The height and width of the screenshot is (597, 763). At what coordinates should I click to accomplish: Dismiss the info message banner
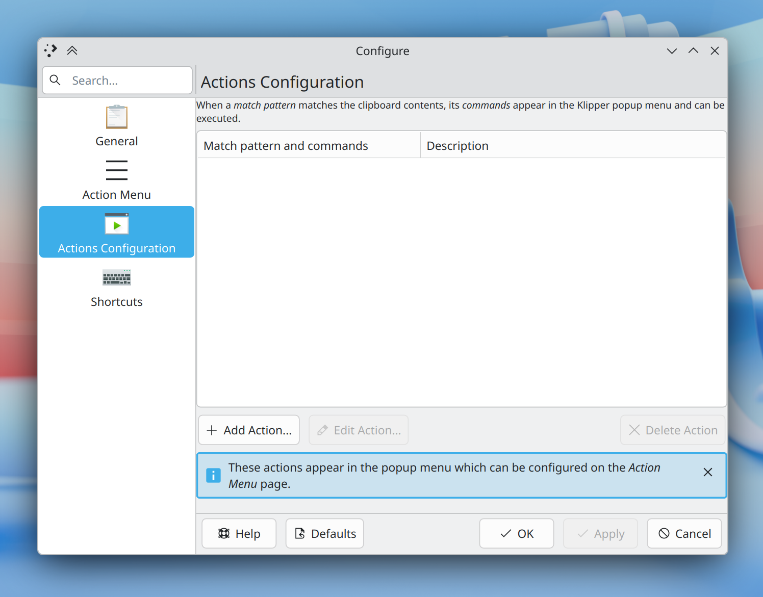pyautogui.click(x=708, y=472)
